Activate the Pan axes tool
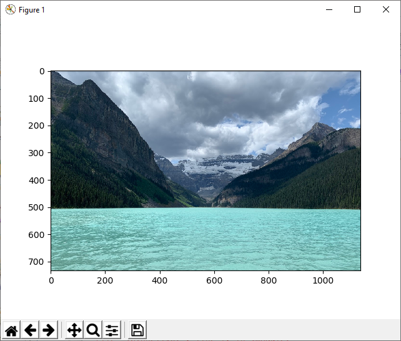This screenshot has width=401, height=341. tap(74, 330)
